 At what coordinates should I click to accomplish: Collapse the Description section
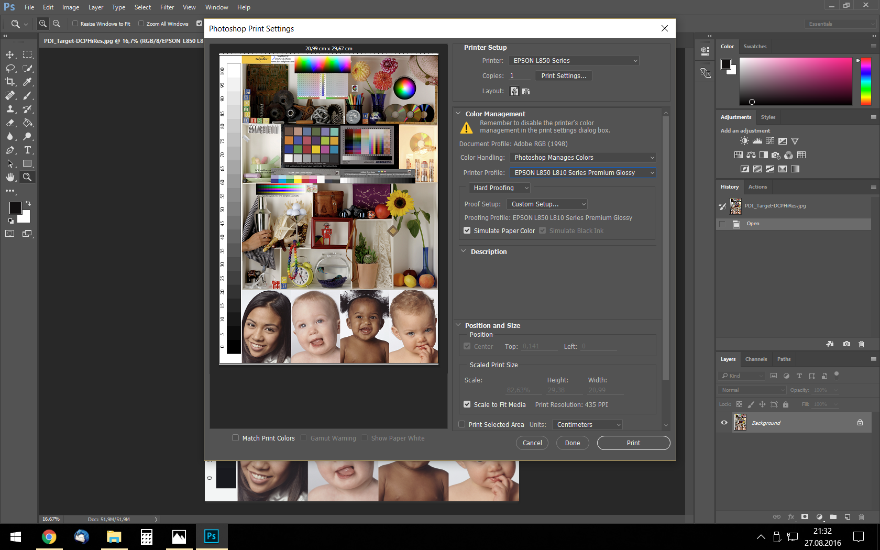point(464,251)
